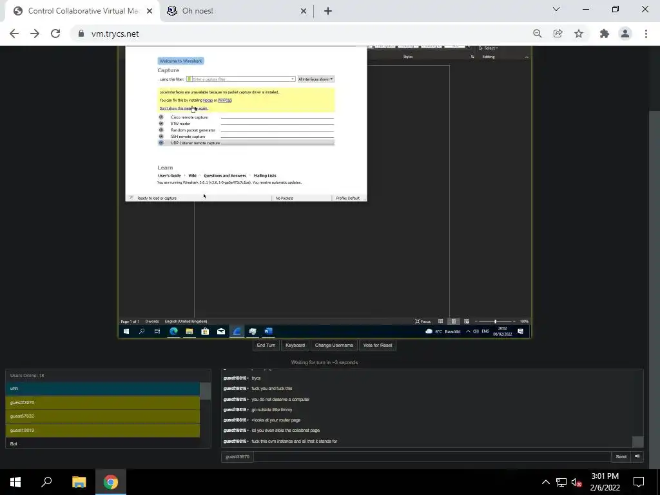The image size is (660, 495).
Task: Reload the vm.trycs.net page
Action: click(55, 34)
